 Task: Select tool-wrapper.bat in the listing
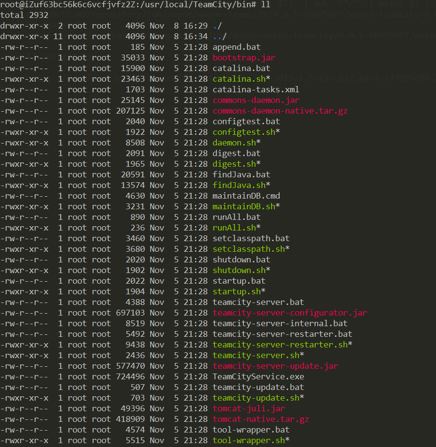point(251,430)
